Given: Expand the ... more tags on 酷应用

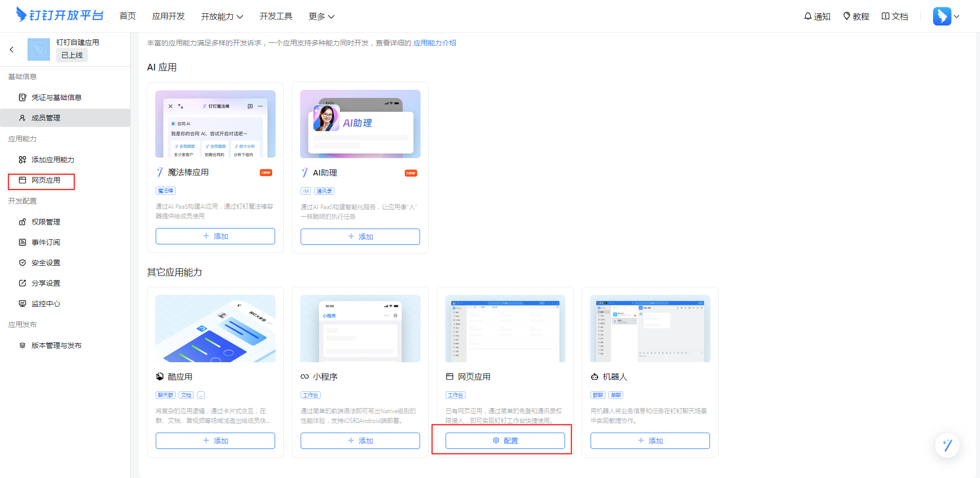Looking at the screenshot, I should 201,395.
